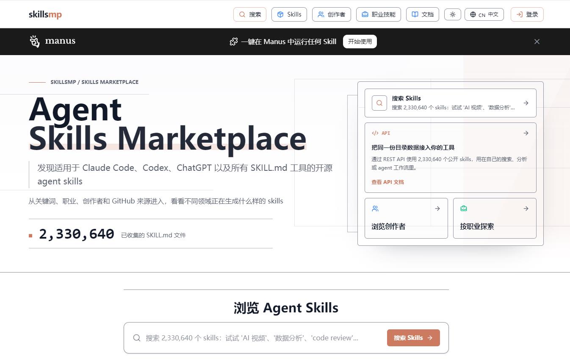Click the 登录 login button
Image resolution: width=570 pixels, height=359 pixels.
tap(527, 14)
